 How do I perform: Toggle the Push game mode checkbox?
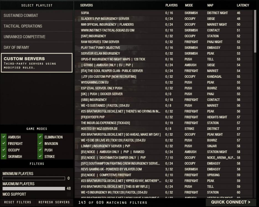tap(40, 150)
